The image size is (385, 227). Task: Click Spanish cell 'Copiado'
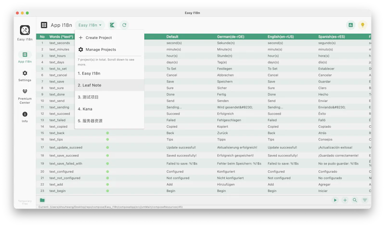point(324,127)
